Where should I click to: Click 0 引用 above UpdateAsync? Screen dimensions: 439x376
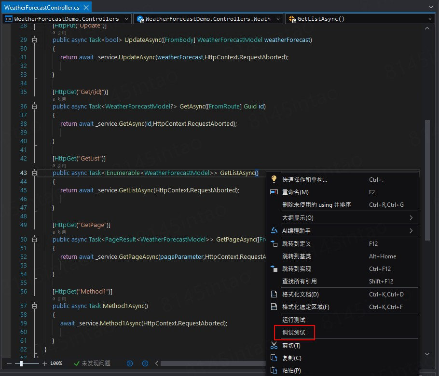(x=59, y=33)
